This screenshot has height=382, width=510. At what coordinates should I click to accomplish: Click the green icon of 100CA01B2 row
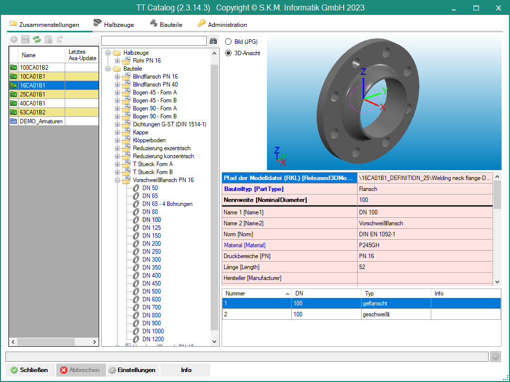[x=13, y=68]
